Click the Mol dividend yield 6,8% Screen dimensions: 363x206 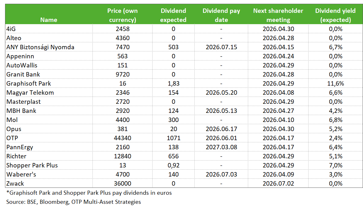click(335, 120)
